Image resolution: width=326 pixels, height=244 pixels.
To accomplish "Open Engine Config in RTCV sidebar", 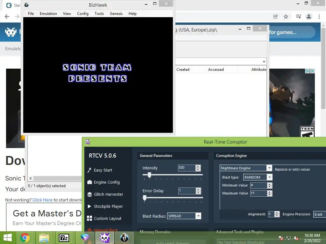I will 103,182.
